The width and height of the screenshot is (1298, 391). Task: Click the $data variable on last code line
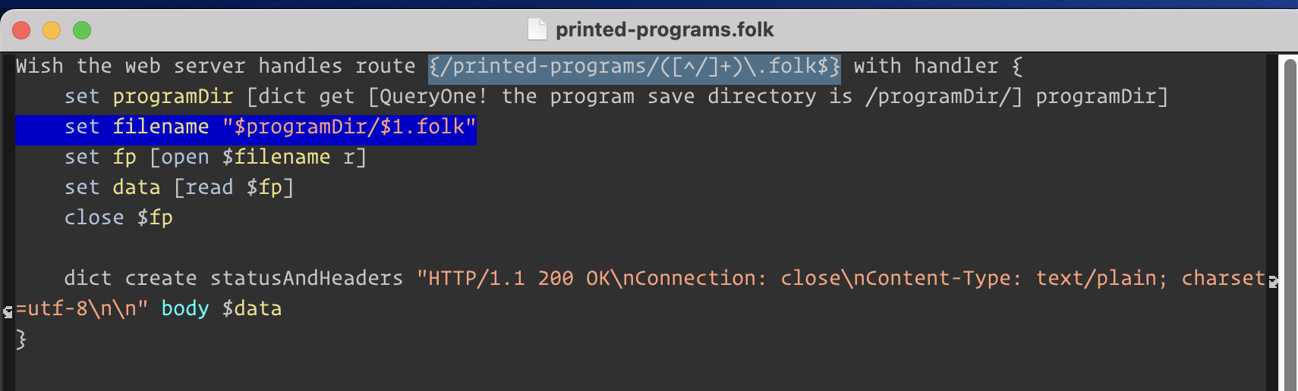(251, 309)
